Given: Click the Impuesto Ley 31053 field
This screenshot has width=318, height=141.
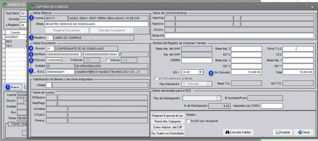Looking at the screenshot, I should [272, 106].
